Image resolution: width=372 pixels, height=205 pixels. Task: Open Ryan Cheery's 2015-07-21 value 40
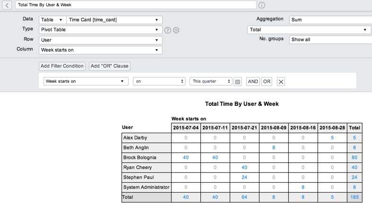244,168
